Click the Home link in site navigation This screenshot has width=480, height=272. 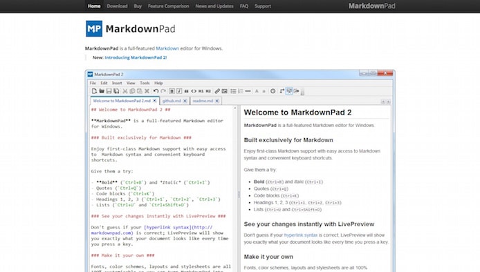coord(94,6)
